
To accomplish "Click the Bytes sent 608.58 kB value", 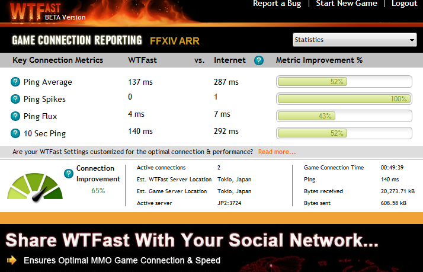I will pyautogui.click(x=393, y=203).
